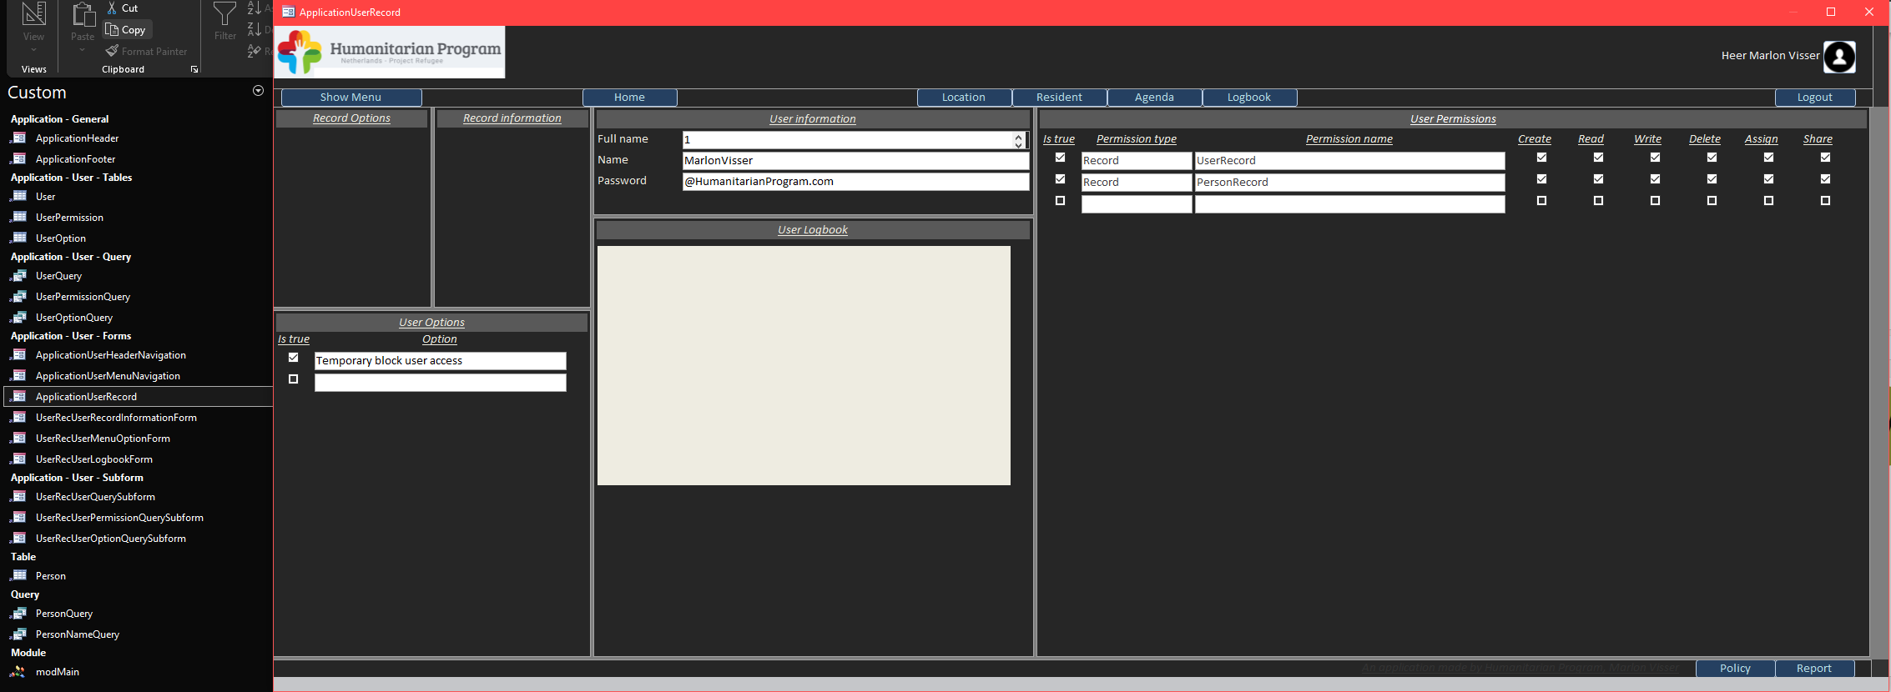This screenshot has width=1891, height=692.
Task: Click the Report button
Action: click(1814, 669)
